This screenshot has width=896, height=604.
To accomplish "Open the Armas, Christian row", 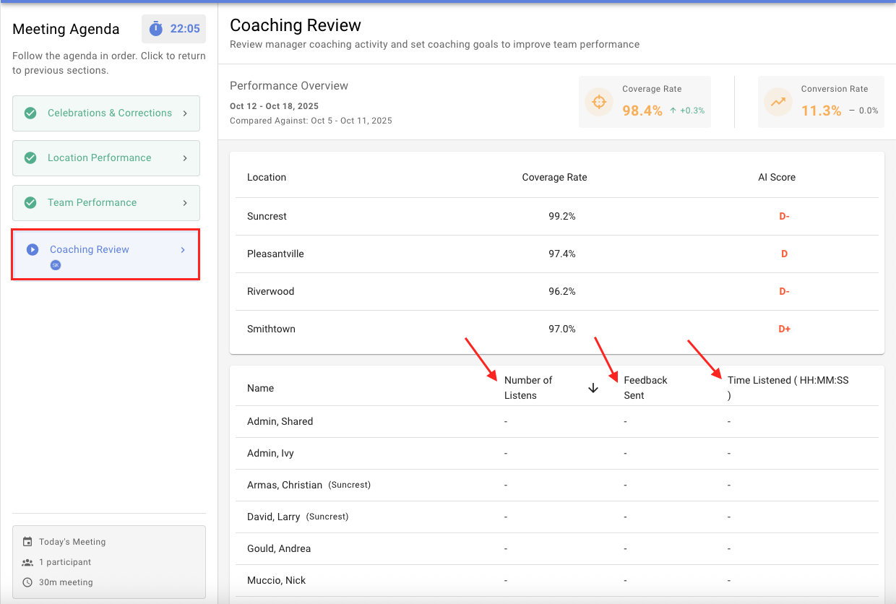I will point(556,485).
